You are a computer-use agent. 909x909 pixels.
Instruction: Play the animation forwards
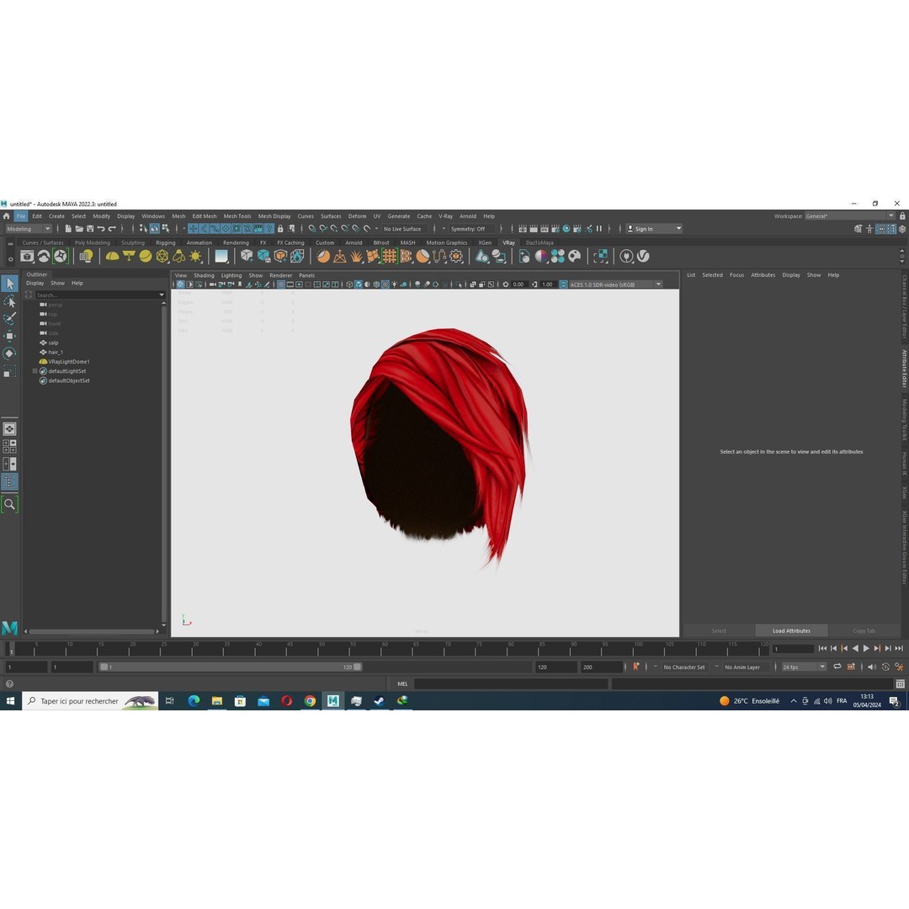866,649
